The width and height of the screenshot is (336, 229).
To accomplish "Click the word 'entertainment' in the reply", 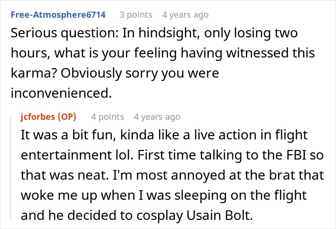I will (x=65, y=155).
